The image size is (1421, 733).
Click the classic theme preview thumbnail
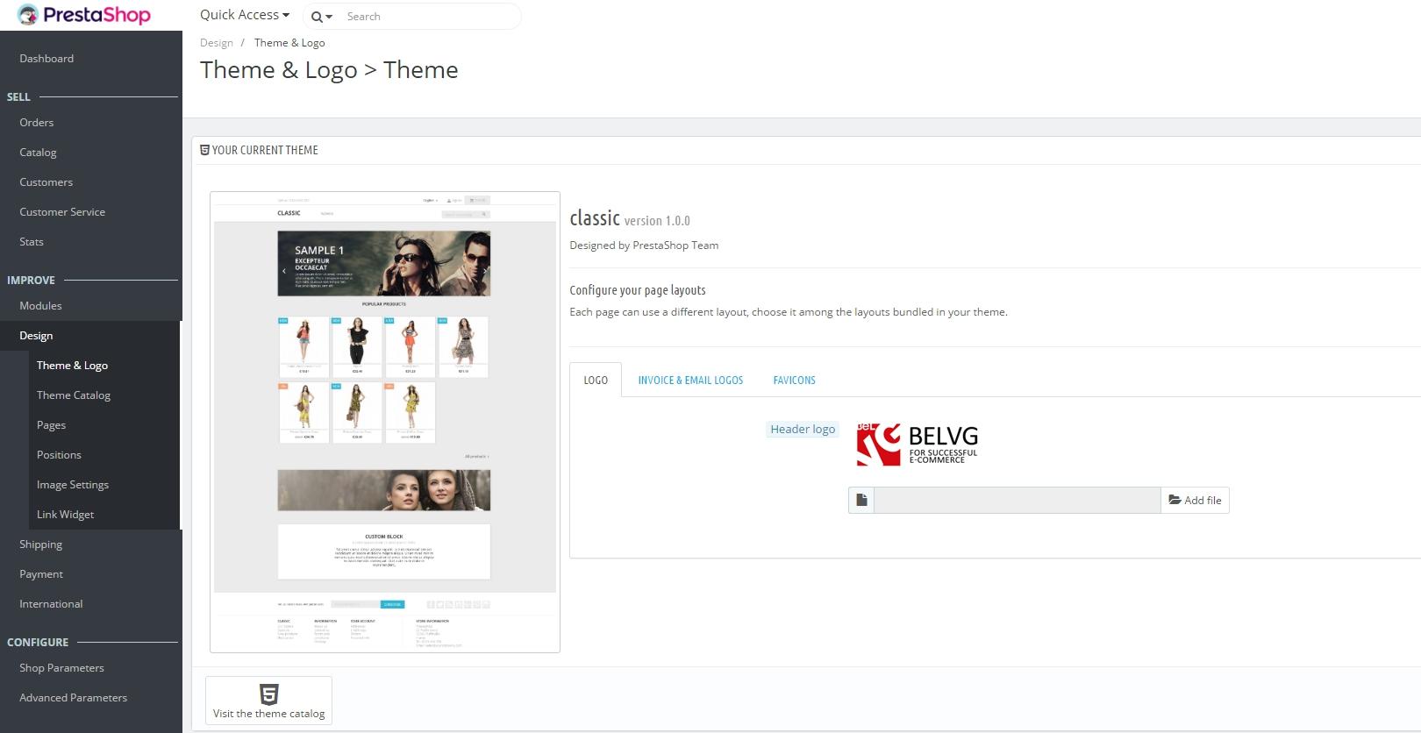click(385, 422)
